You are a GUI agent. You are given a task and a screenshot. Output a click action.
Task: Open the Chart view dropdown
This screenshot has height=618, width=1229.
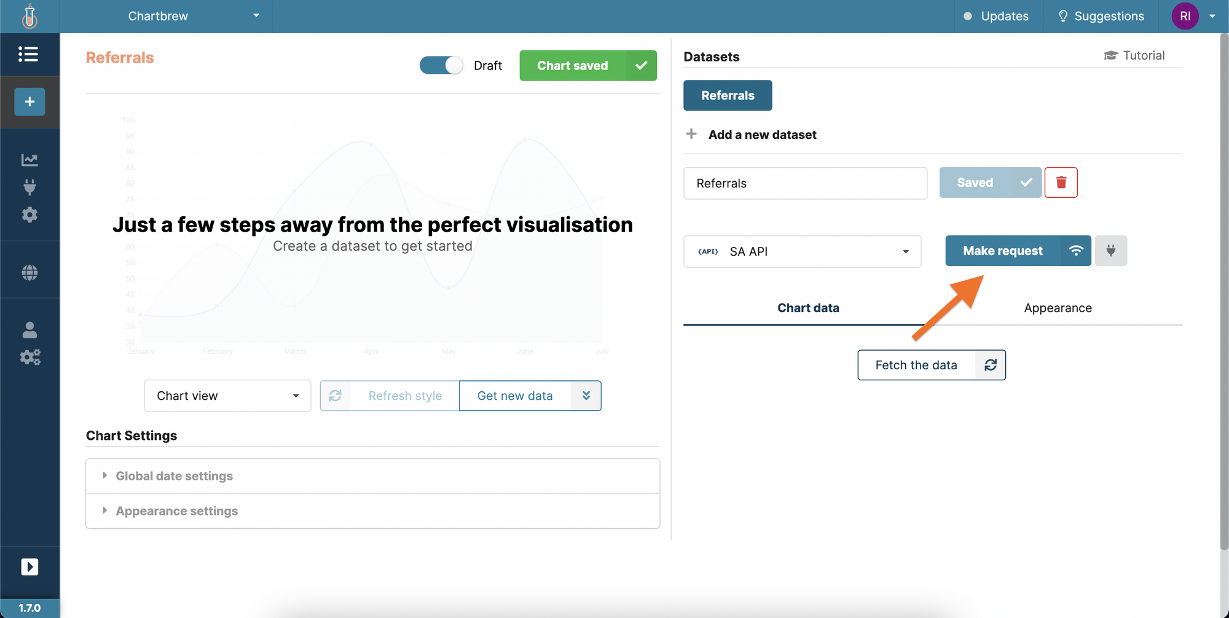(227, 396)
